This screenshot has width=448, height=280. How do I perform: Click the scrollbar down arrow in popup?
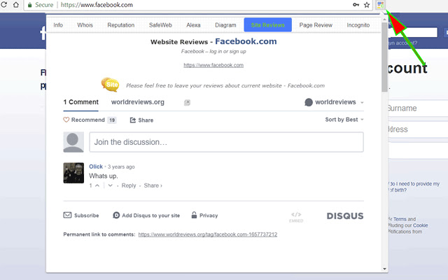[384, 269]
